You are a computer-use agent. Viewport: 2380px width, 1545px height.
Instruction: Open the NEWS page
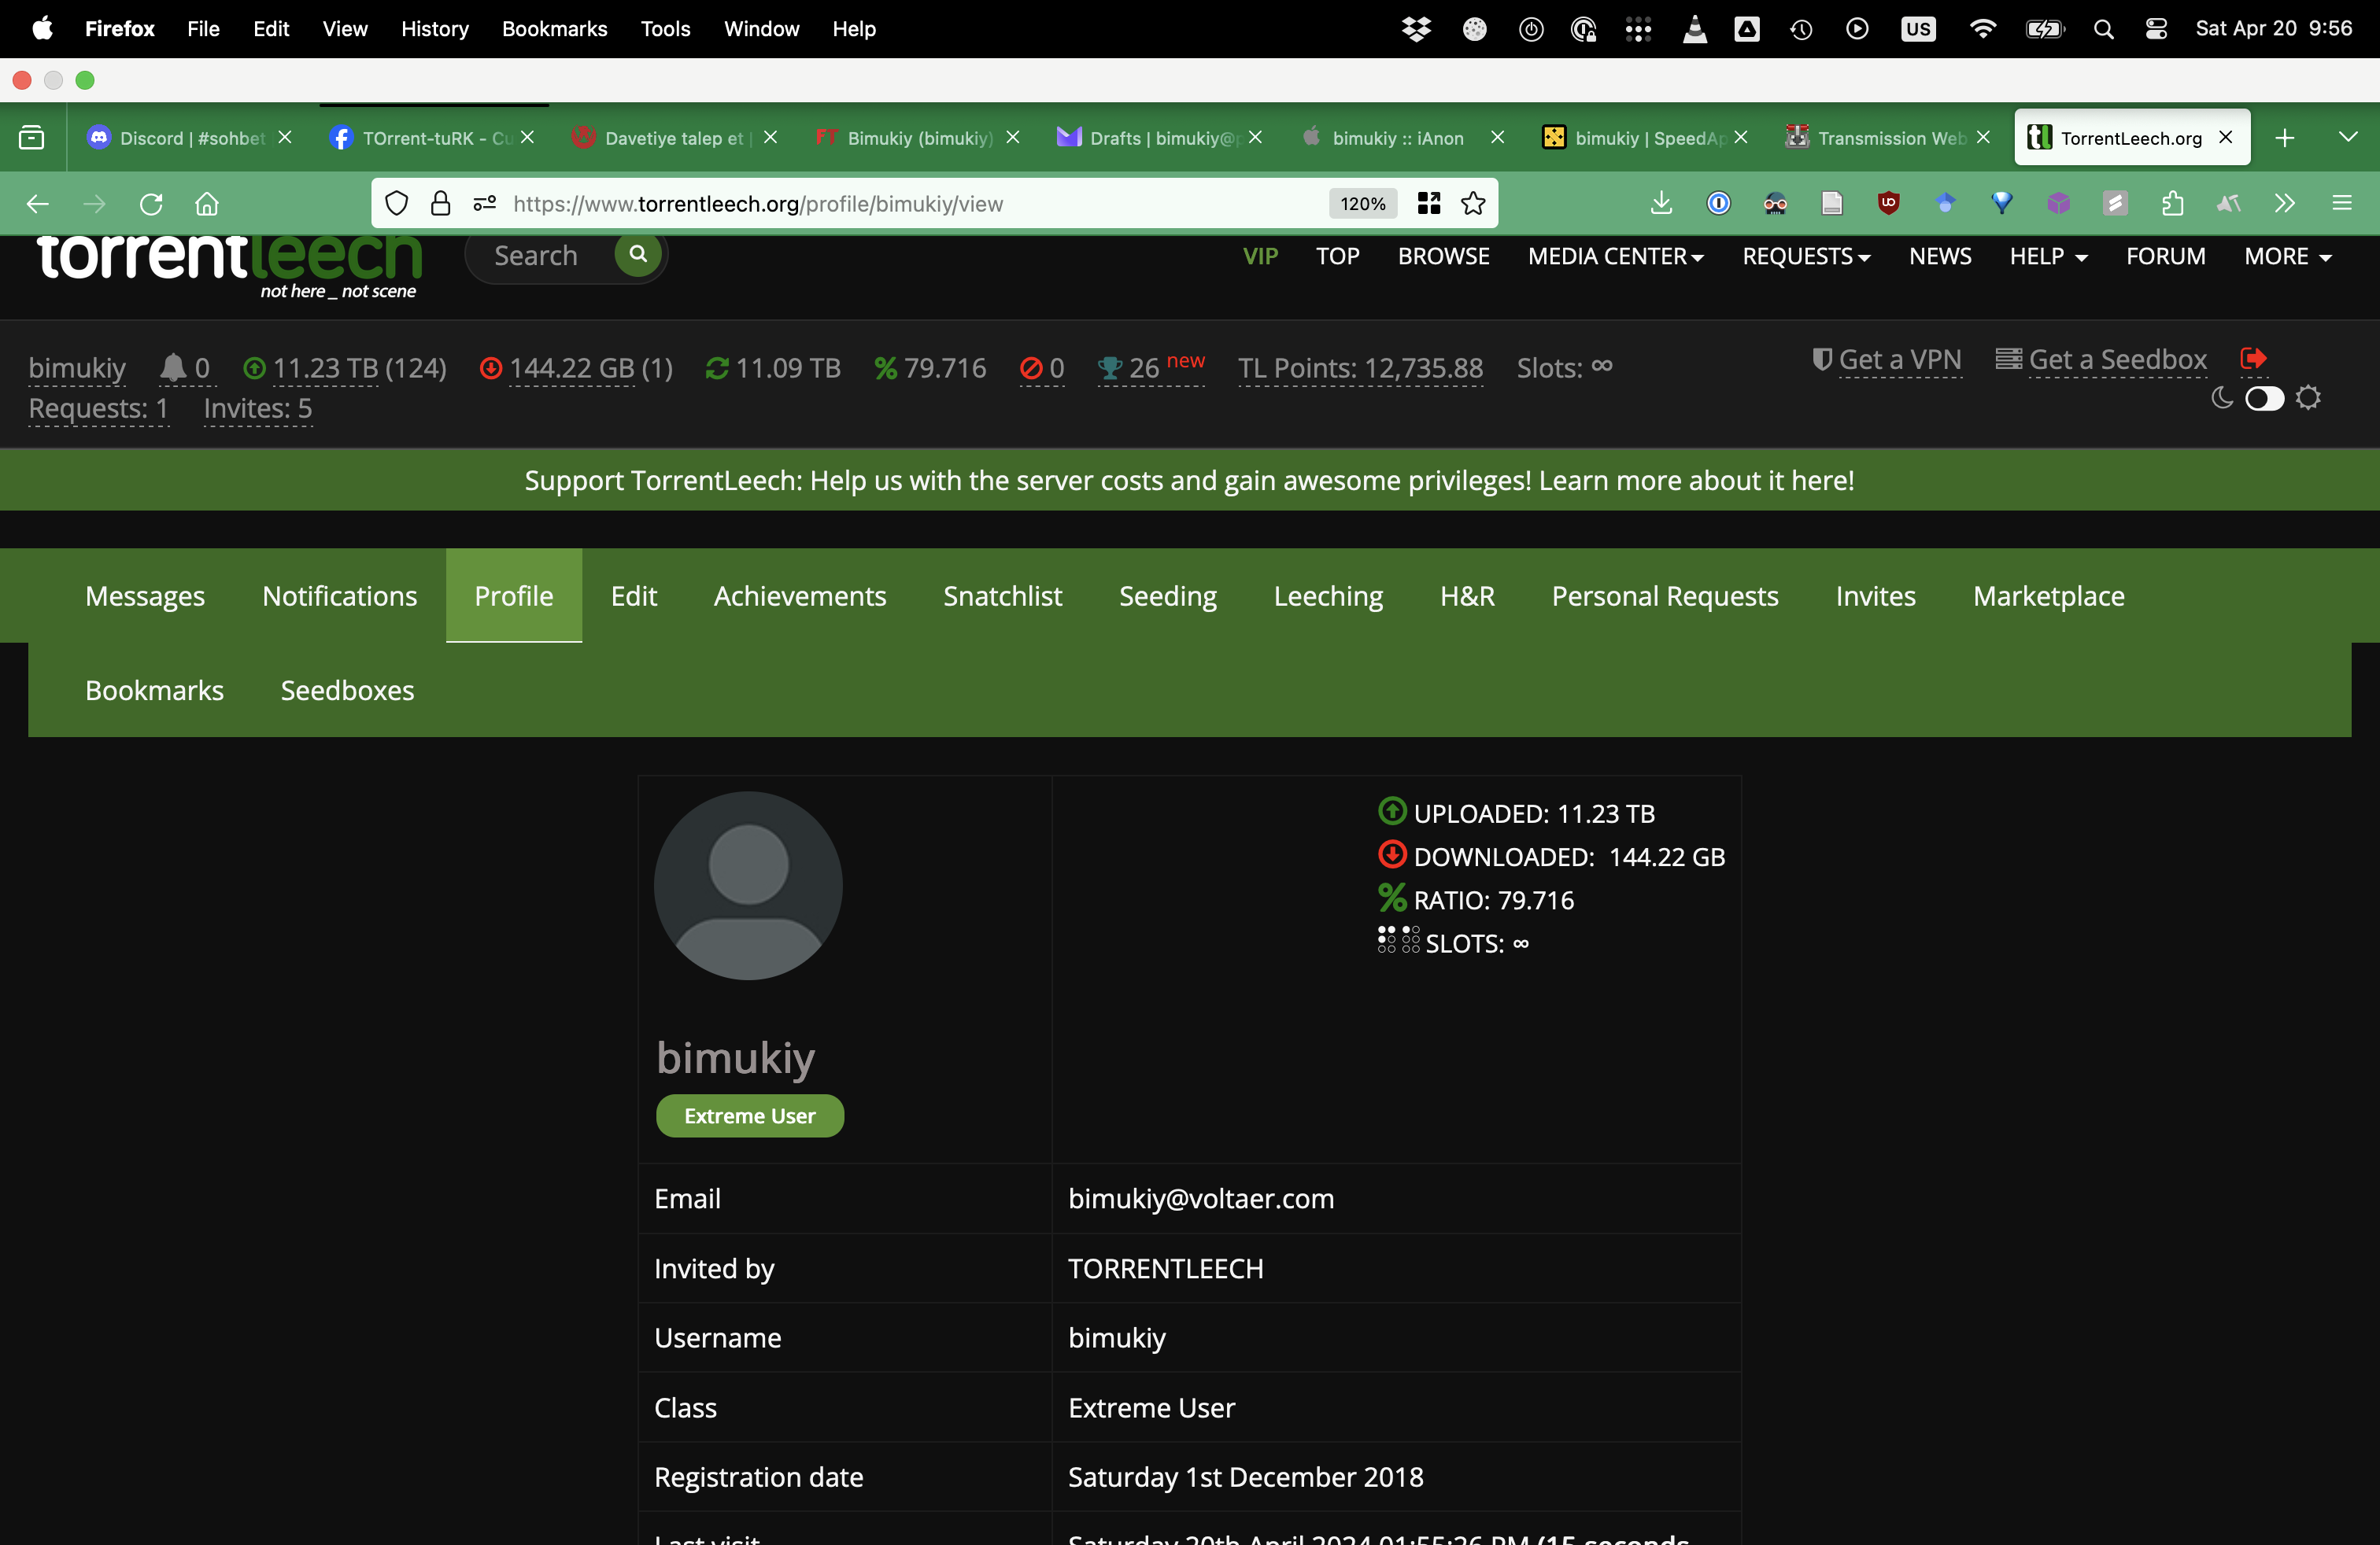pos(1940,256)
